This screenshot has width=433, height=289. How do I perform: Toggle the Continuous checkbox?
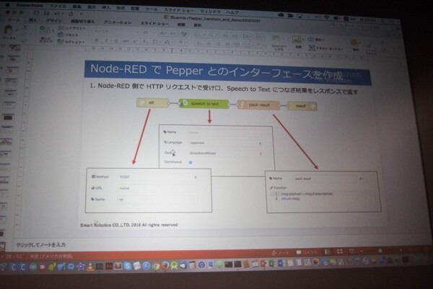point(190,162)
